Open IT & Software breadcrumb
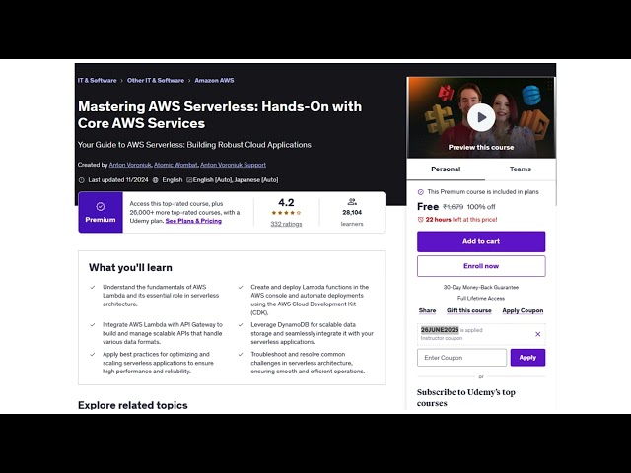Viewport: 631px width, 473px height. [x=97, y=81]
